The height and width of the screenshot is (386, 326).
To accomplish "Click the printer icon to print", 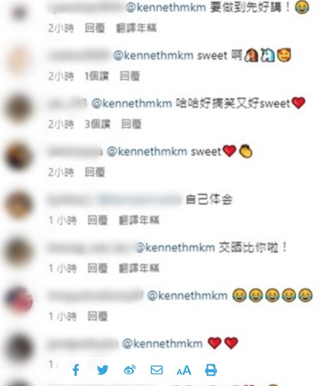I will (211, 370).
